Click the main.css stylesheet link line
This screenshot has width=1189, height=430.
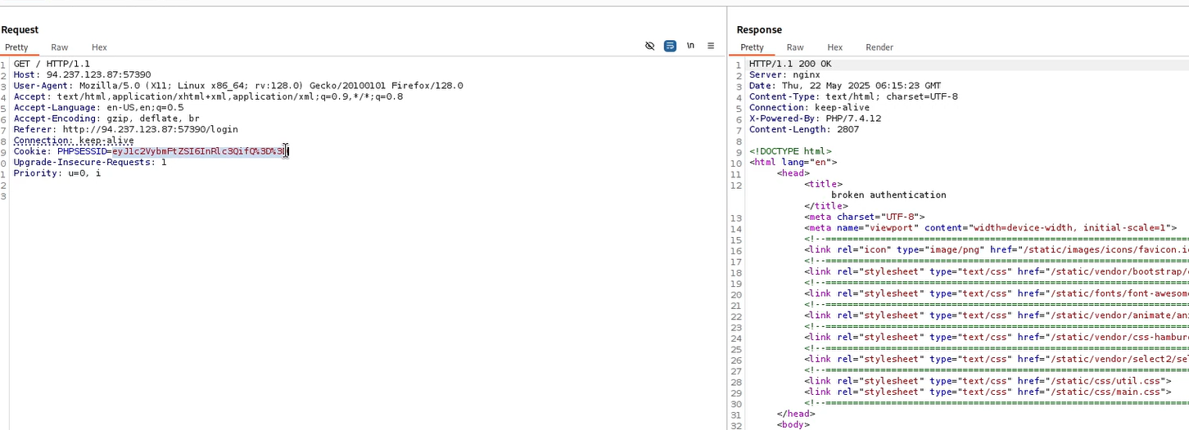click(988, 392)
